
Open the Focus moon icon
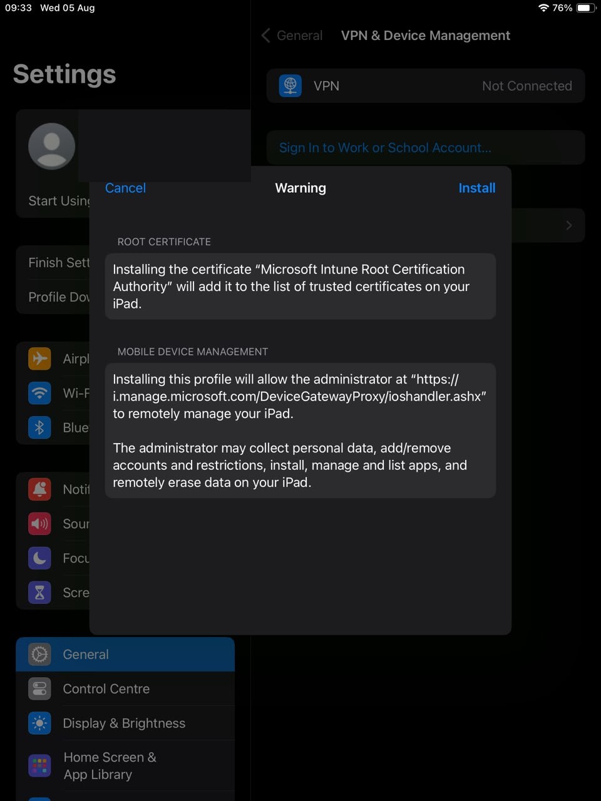pyautogui.click(x=39, y=558)
